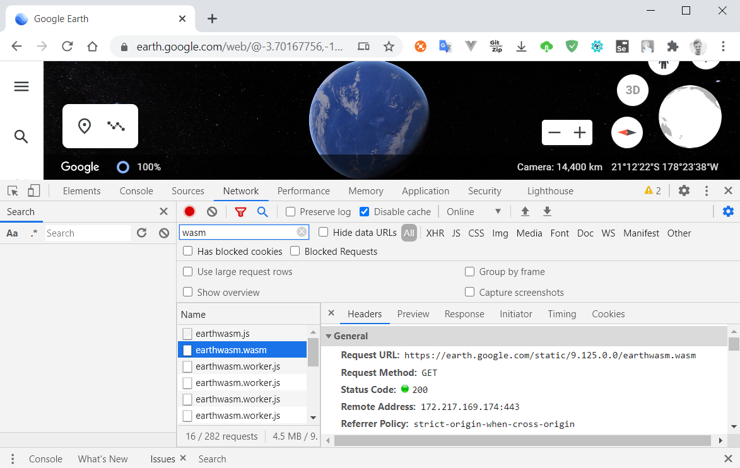740x468 pixels.
Task: Clear the DevTools search results
Action: click(x=164, y=233)
